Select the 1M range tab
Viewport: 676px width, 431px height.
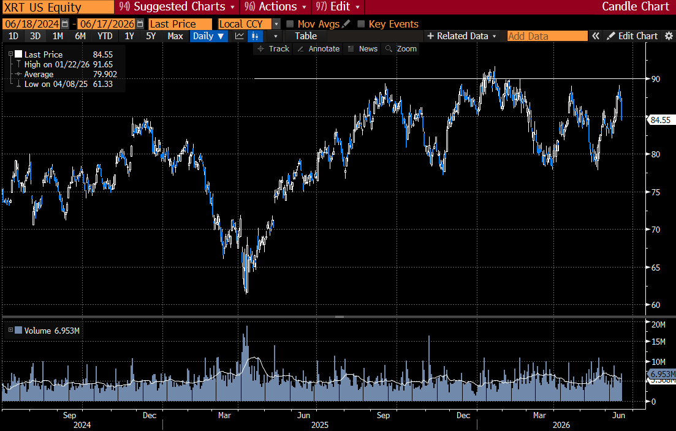[58, 36]
